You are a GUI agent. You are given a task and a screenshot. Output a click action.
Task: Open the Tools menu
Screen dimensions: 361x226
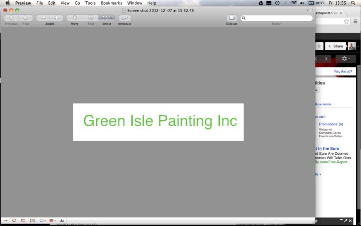(90, 3)
